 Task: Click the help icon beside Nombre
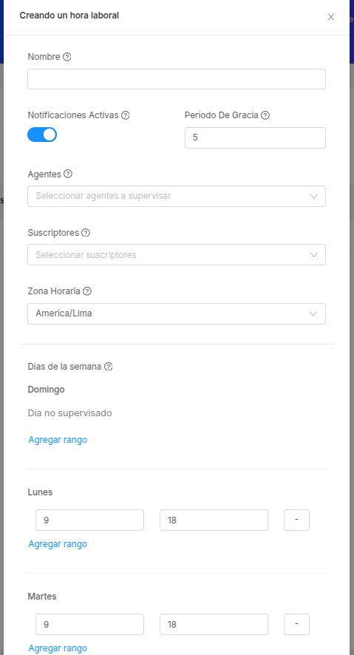click(x=67, y=57)
